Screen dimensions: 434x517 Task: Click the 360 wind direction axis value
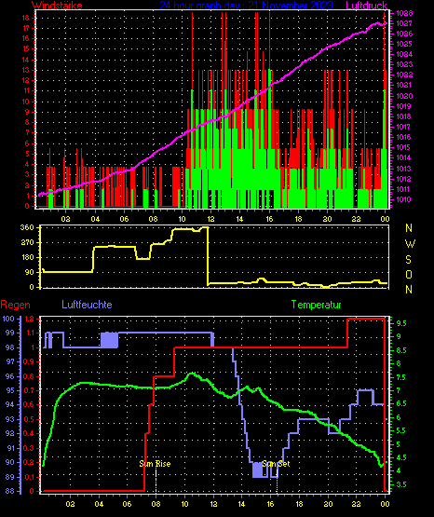pyautogui.click(x=27, y=227)
